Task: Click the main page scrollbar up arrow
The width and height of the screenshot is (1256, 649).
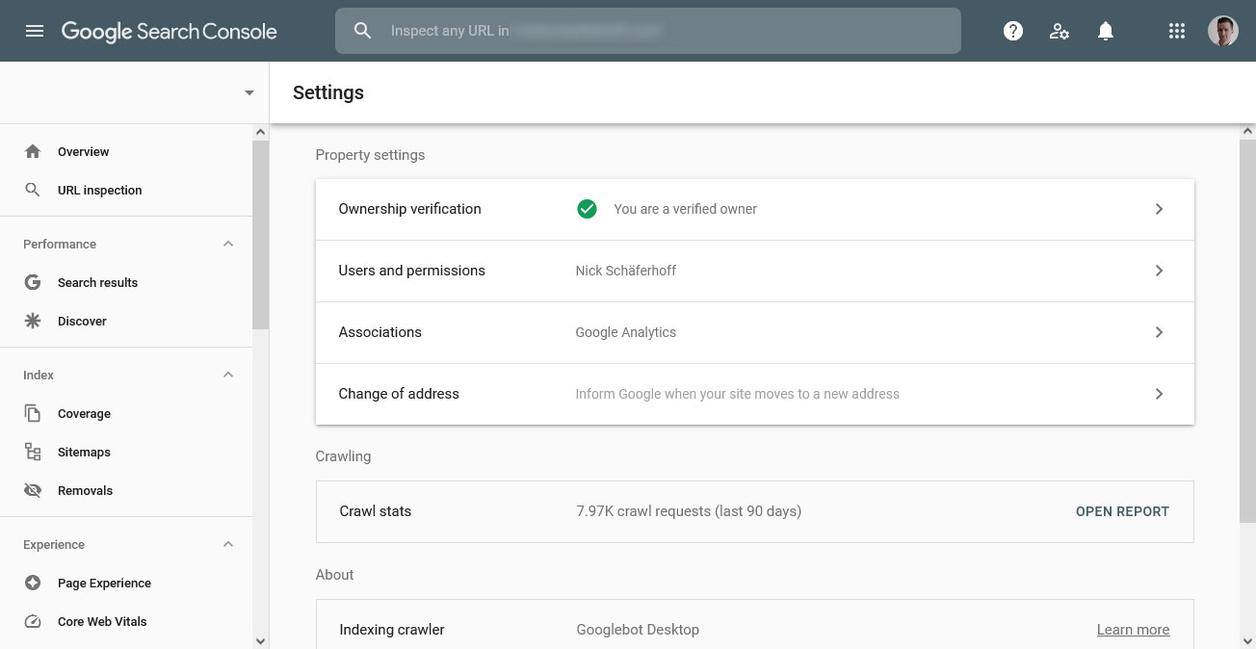Action: tap(1248, 131)
